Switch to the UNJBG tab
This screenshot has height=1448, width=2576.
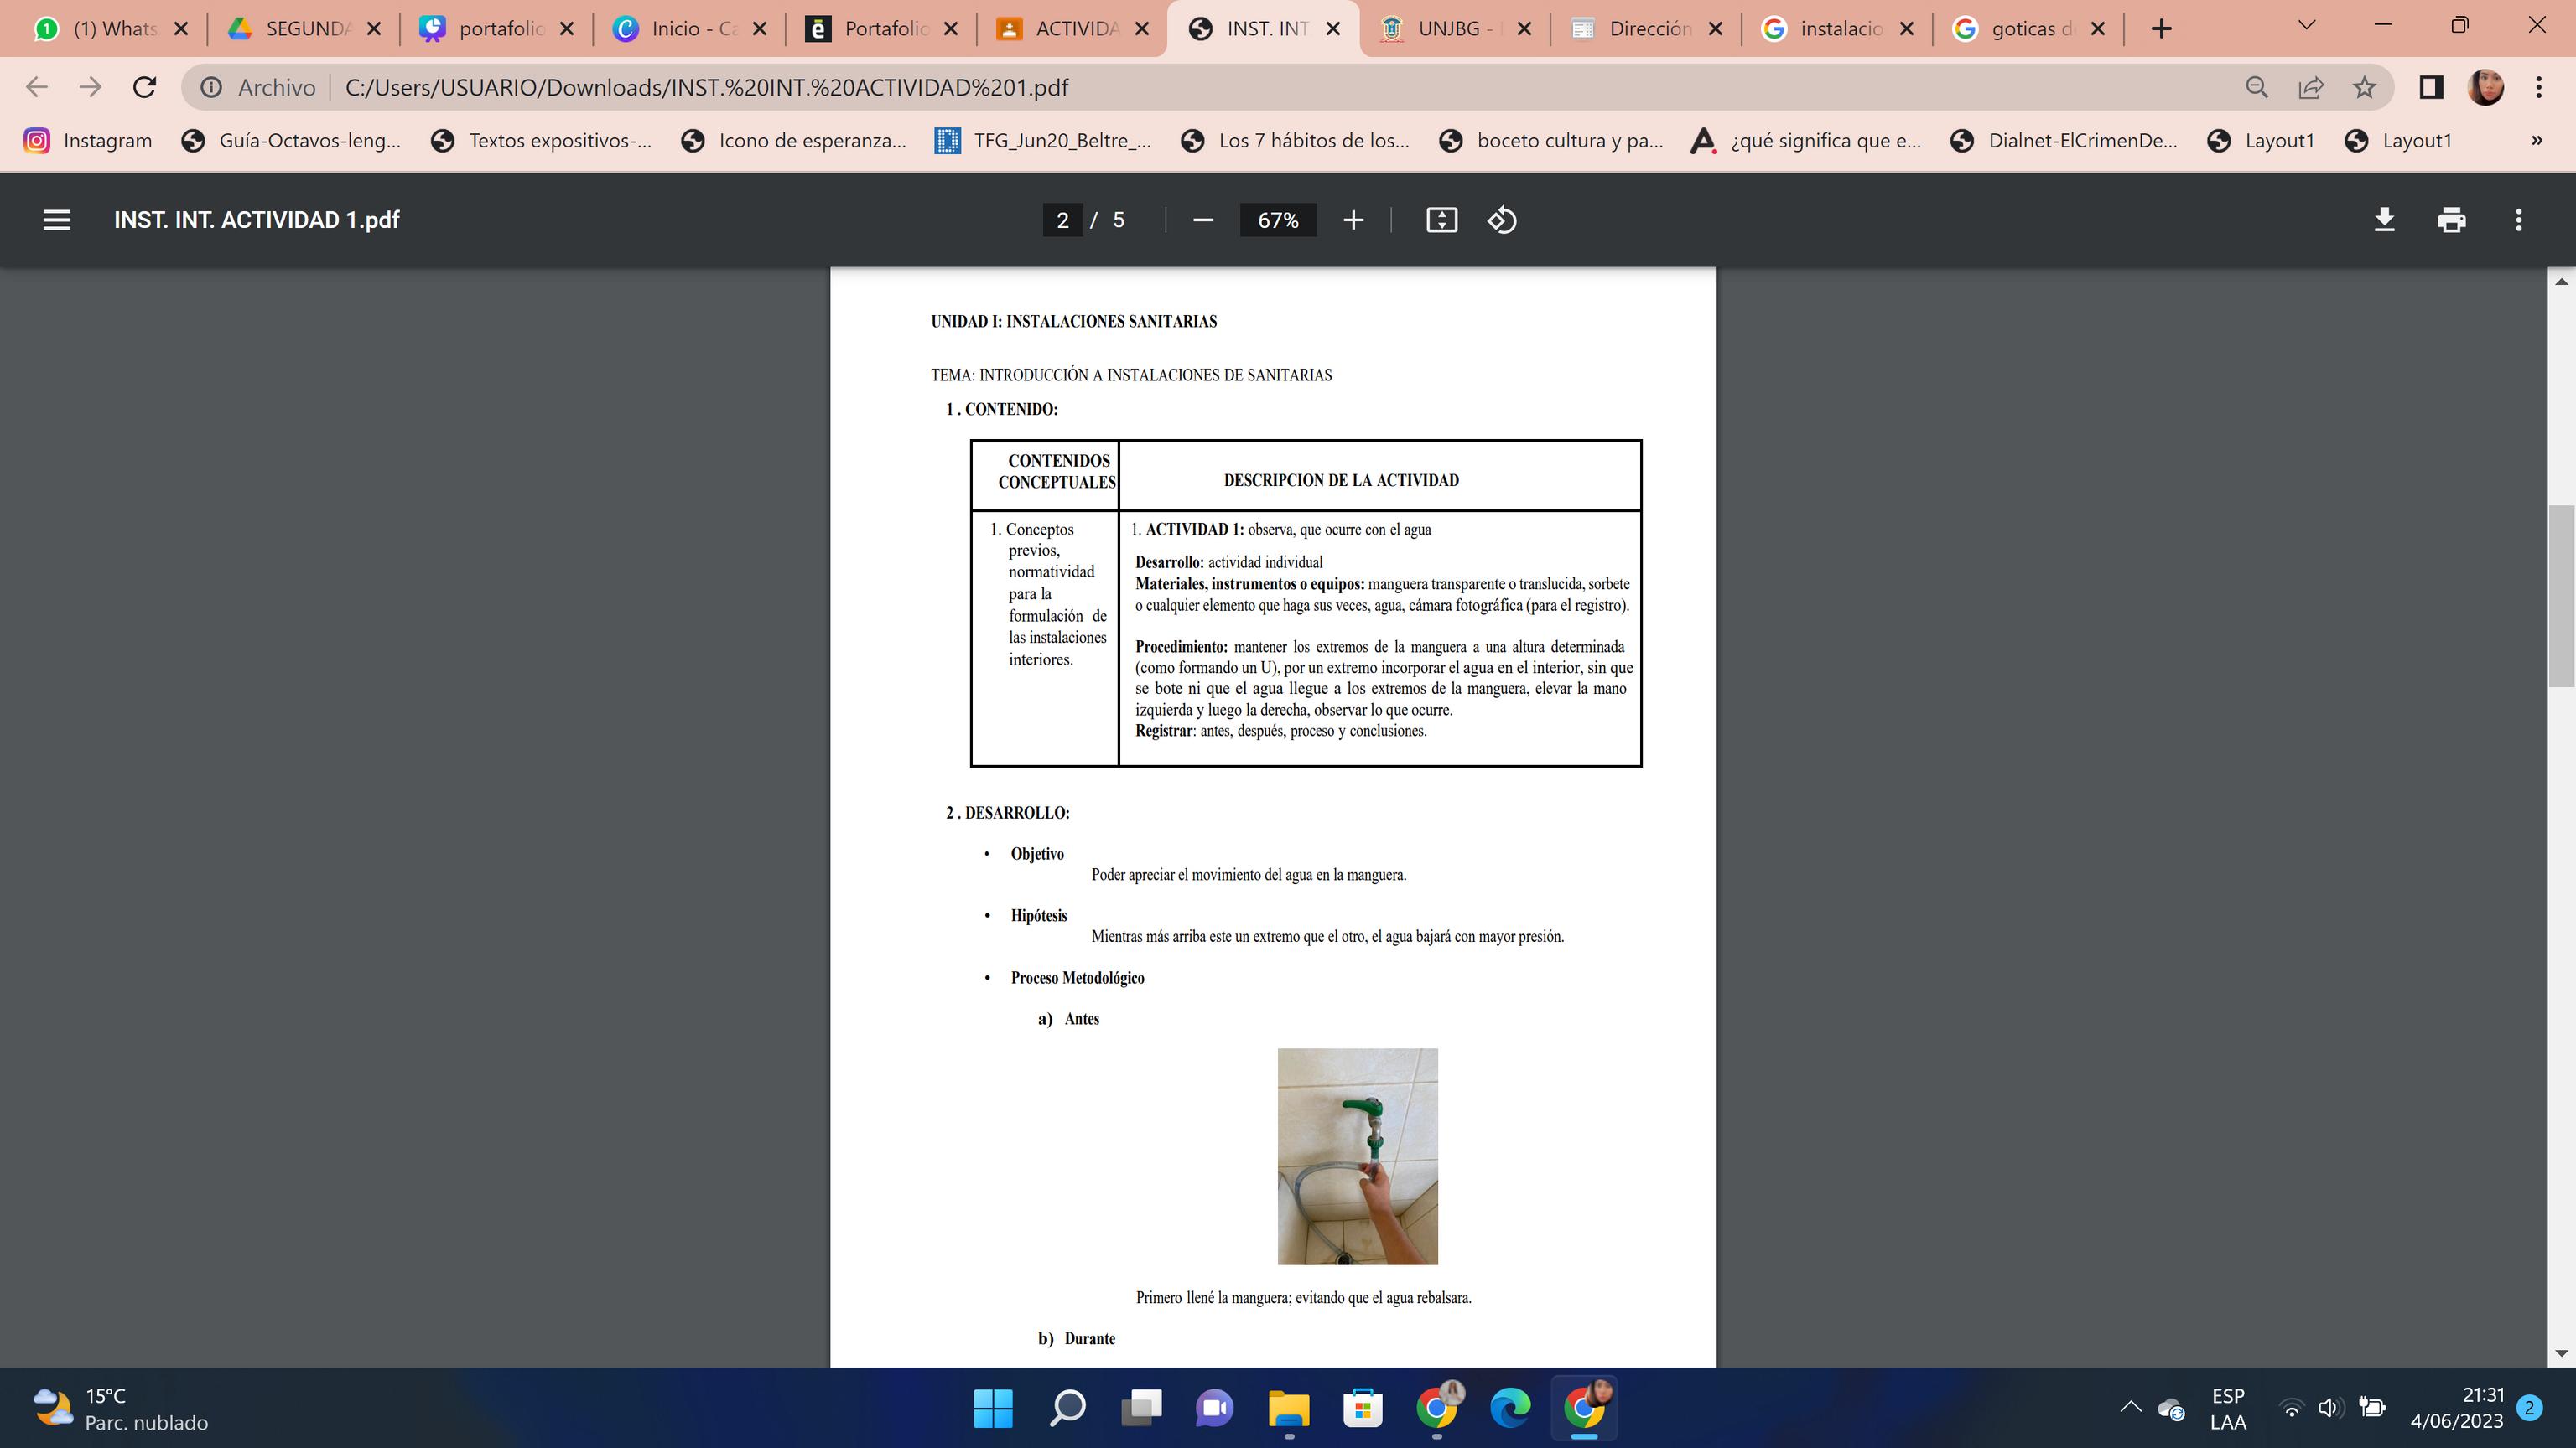coord(1453,29)
